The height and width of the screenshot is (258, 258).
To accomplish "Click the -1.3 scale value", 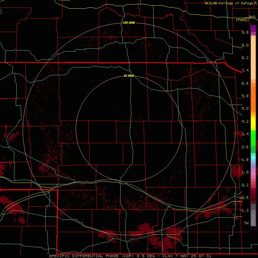I will (244, 210).
